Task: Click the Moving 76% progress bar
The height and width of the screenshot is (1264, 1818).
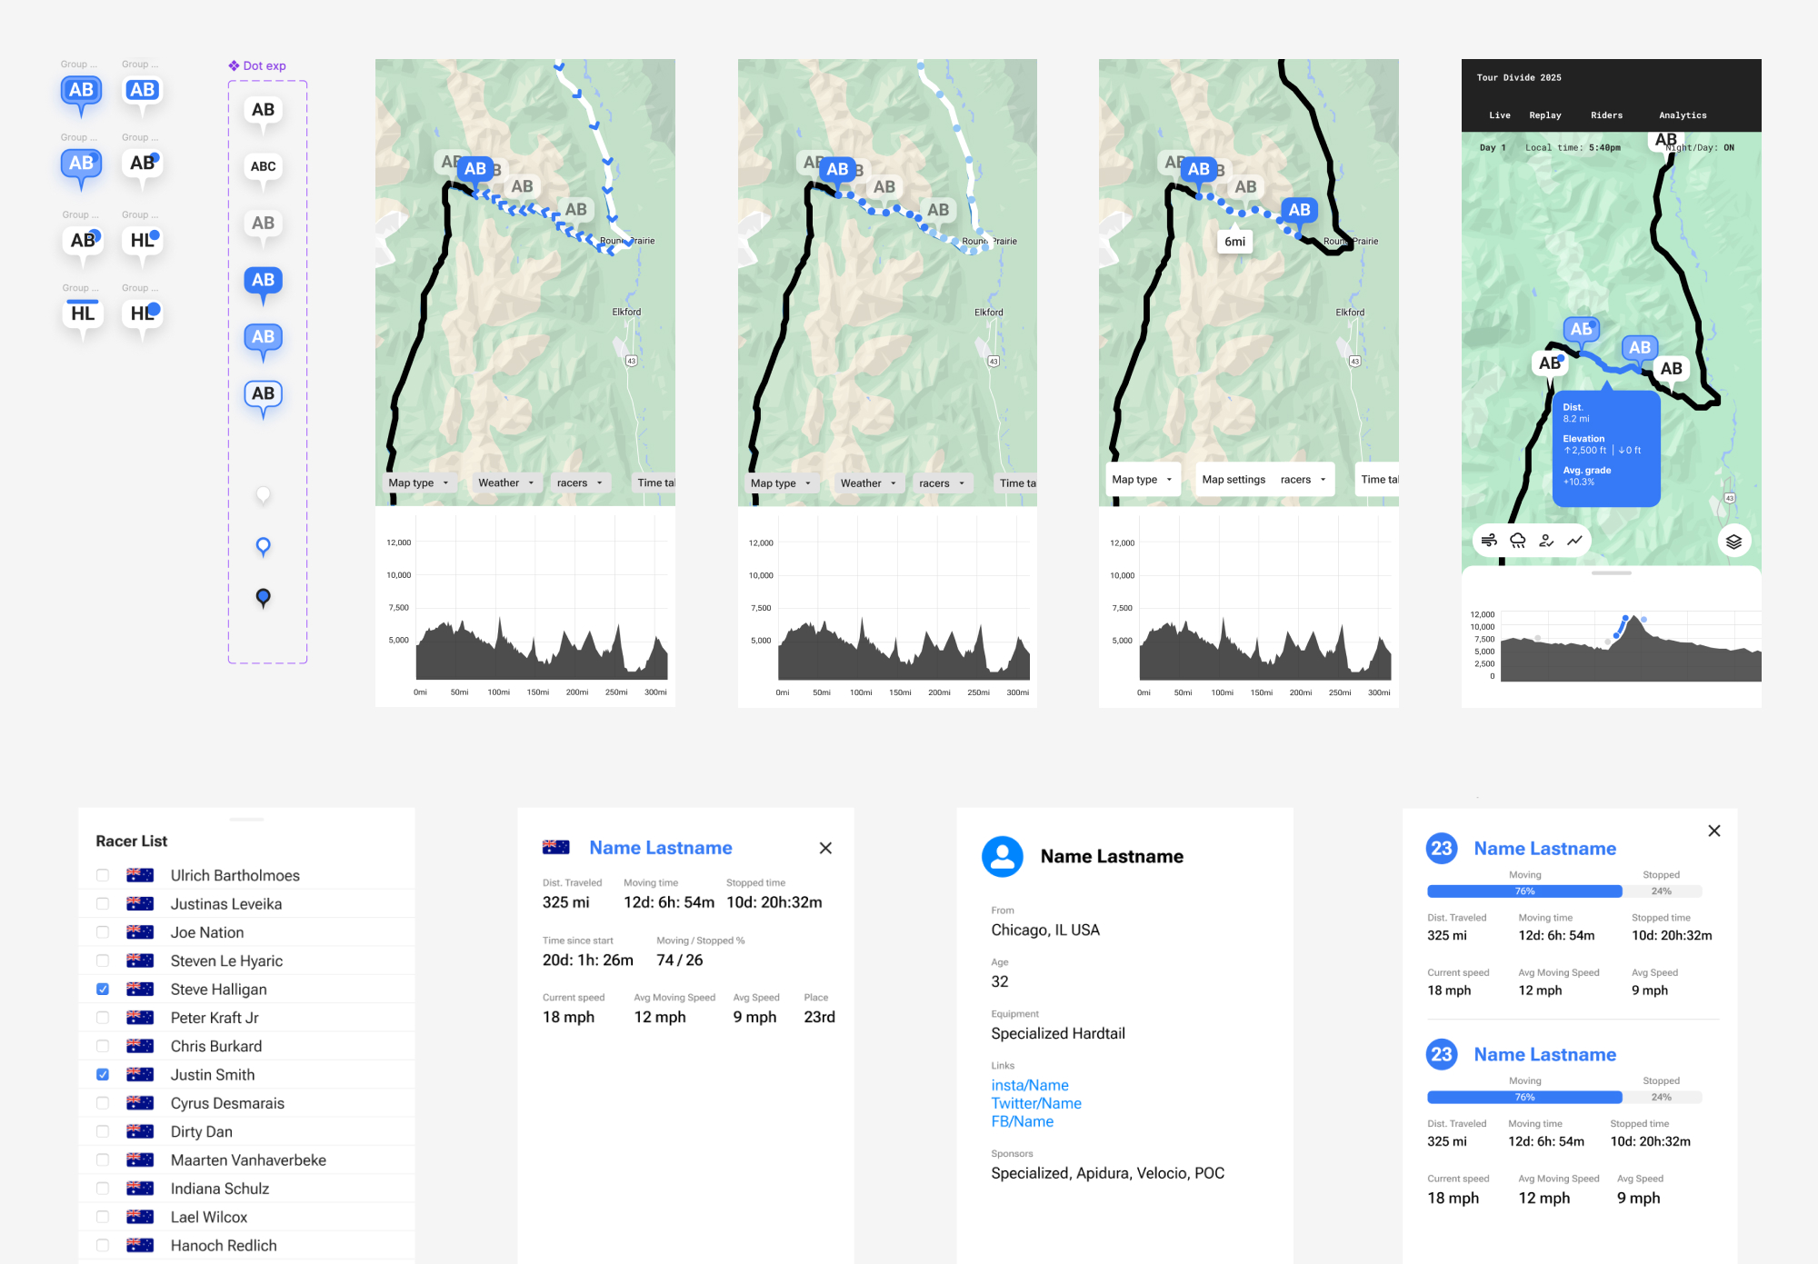Action: pyautogui.click(x=1523, y=891)
